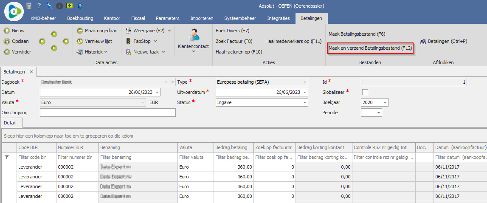This screenshot has width=487, height=203.
Task: Click the green add-screen icon in title bar
Action: pos(69,6)
